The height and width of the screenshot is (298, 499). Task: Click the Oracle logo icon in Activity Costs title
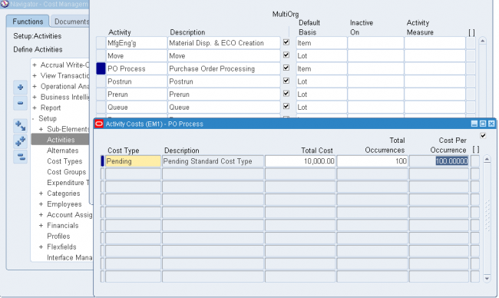click(99, 124)
